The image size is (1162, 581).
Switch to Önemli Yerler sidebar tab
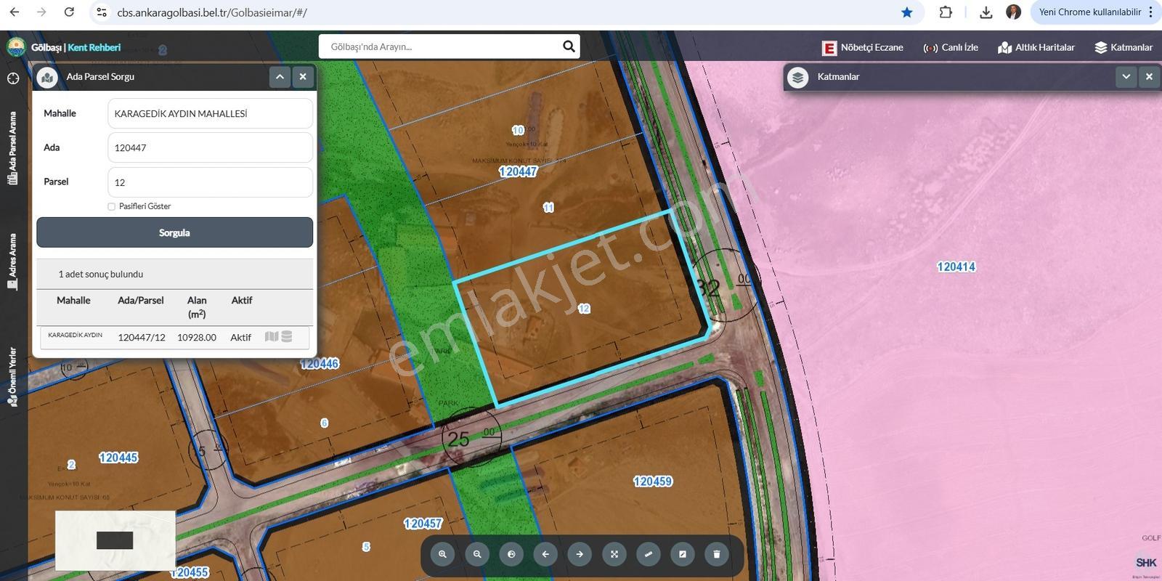point(13,377)
